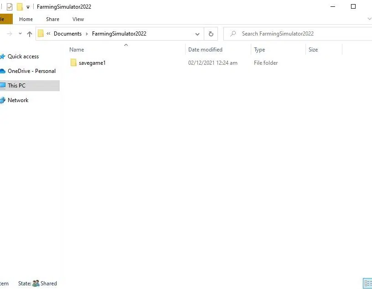This screenshot has width=372, height=289.
Task: Go up one folder level
Action: click(30, 34)
